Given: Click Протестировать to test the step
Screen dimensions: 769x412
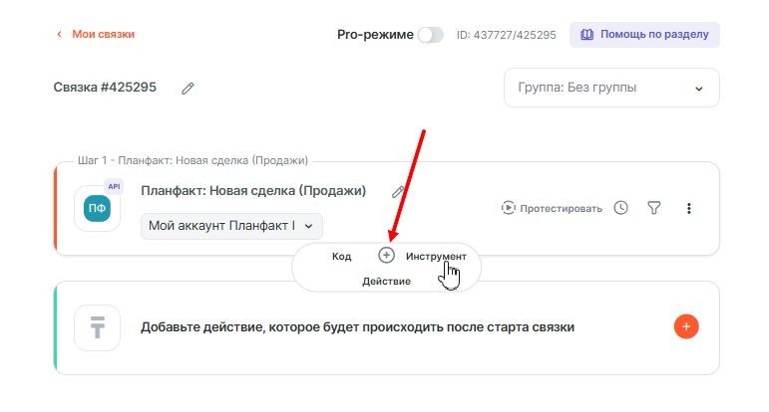Looking at the screenshot, I should click(552, 208).
